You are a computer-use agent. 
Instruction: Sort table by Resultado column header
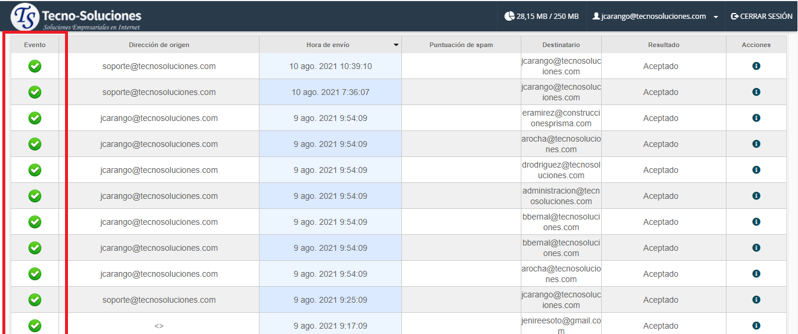tap(663, 45)
